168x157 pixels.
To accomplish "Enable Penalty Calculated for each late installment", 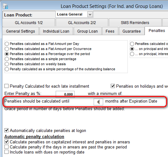I will pyautogui.click(x=7, y=86).
